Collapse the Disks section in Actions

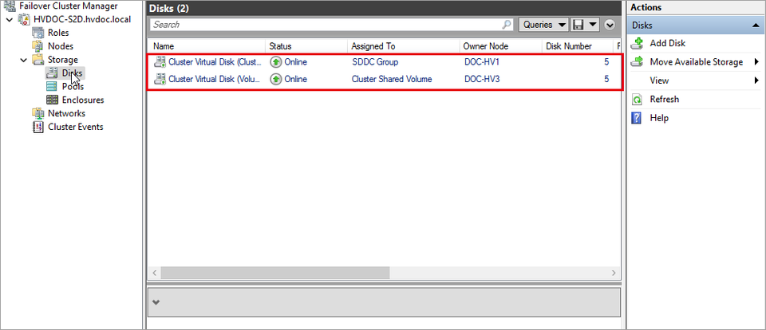click(x=756, y=25)
